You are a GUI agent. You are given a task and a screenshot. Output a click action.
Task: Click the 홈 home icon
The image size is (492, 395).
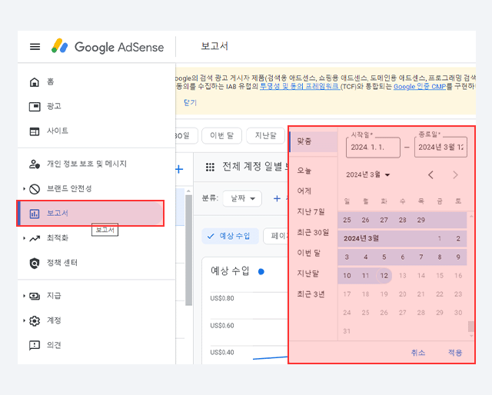pyautogui.click(x=35, y=82)
